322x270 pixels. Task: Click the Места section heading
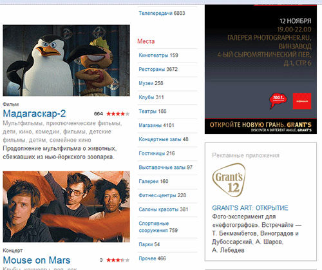146,41
